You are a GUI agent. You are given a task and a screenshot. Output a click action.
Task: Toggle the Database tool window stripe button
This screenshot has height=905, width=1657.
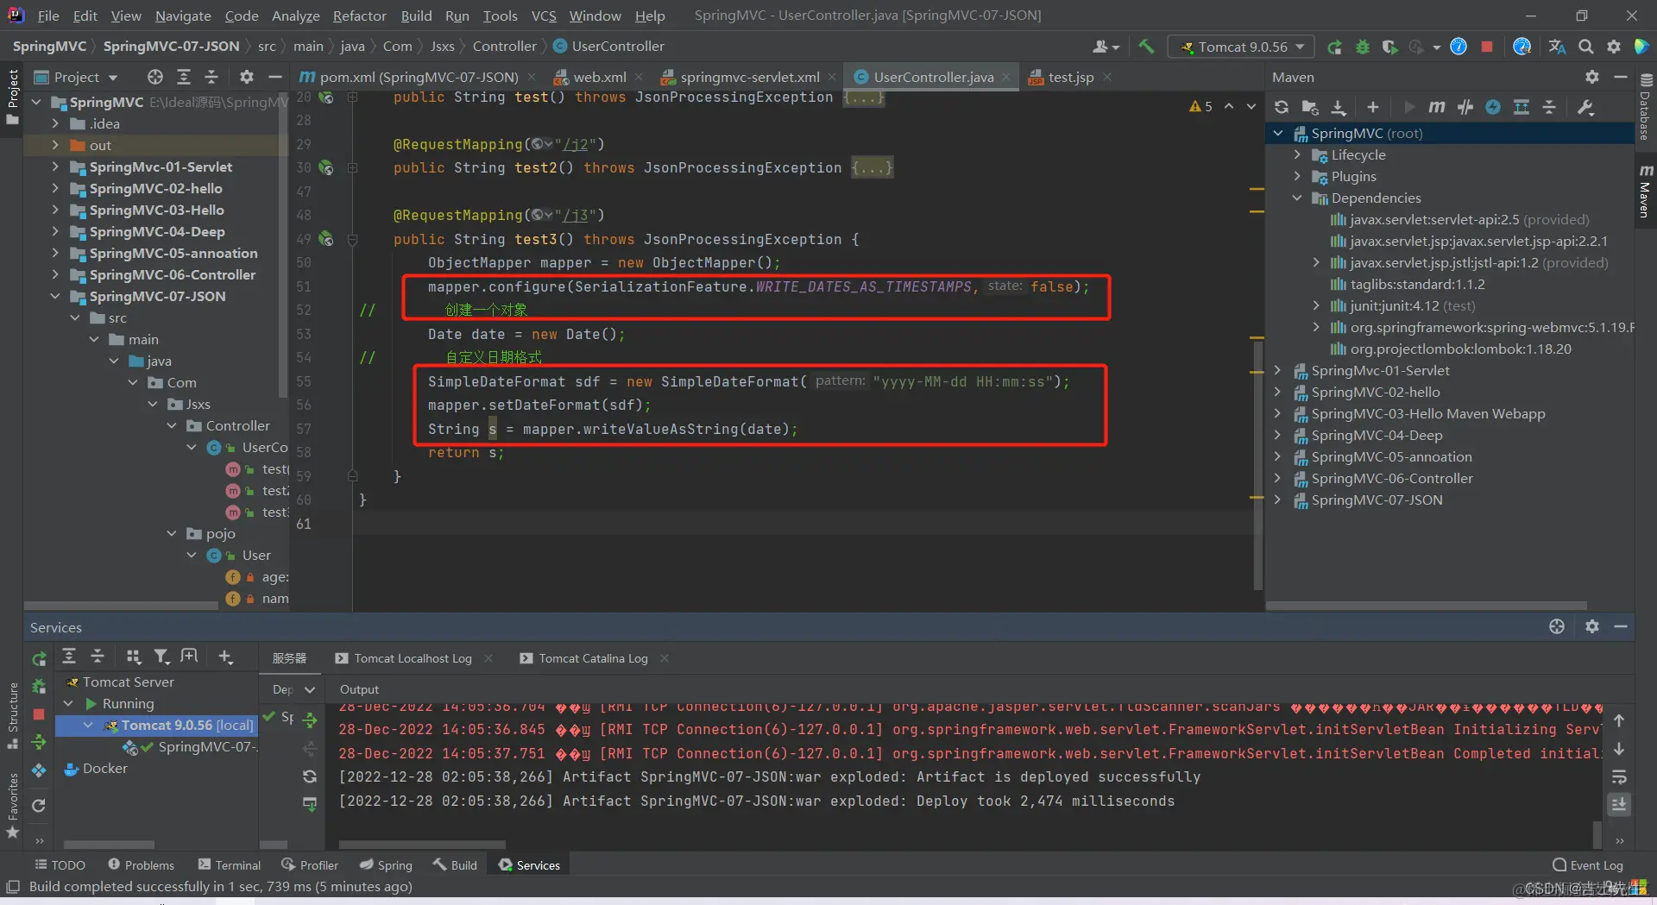pos(1645,107)
